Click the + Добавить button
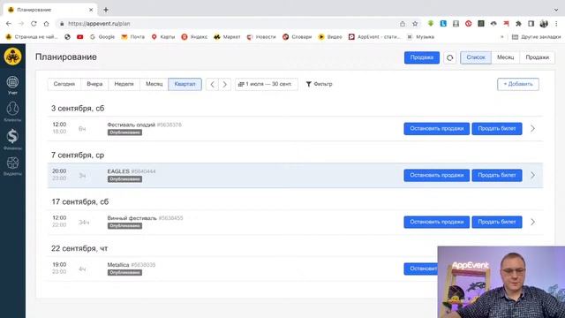 (x=518, y=85)
